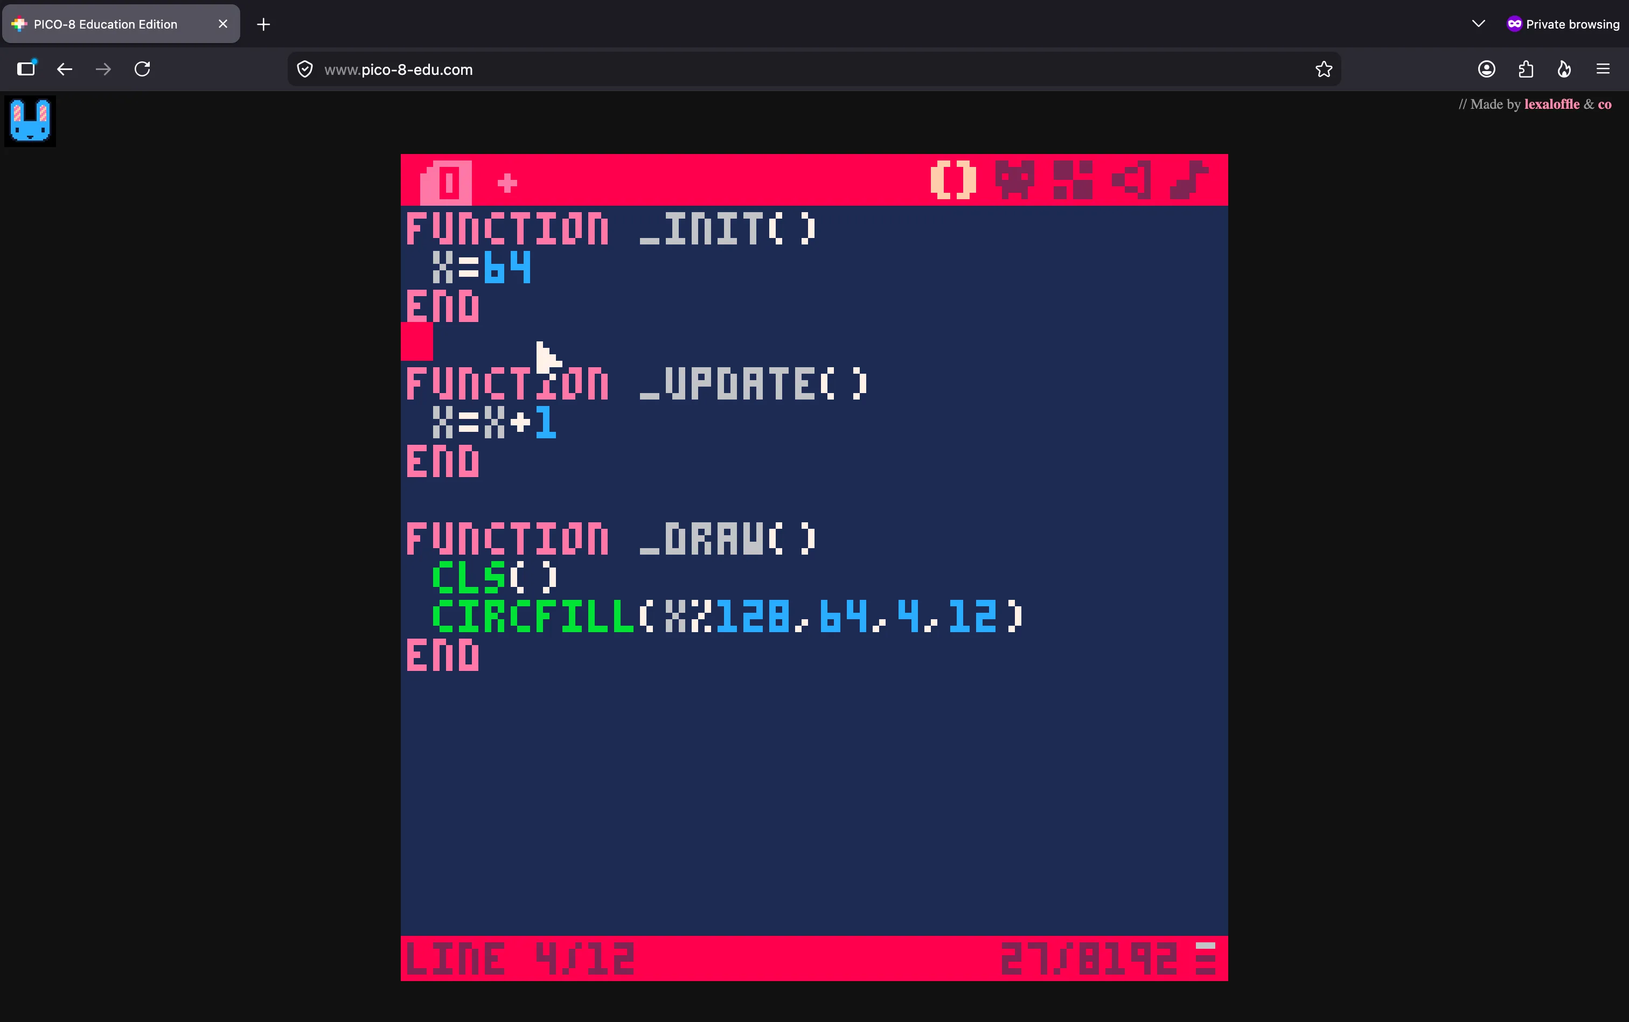
Task: Add a new code tab with plus
Action: click(507, 183)
